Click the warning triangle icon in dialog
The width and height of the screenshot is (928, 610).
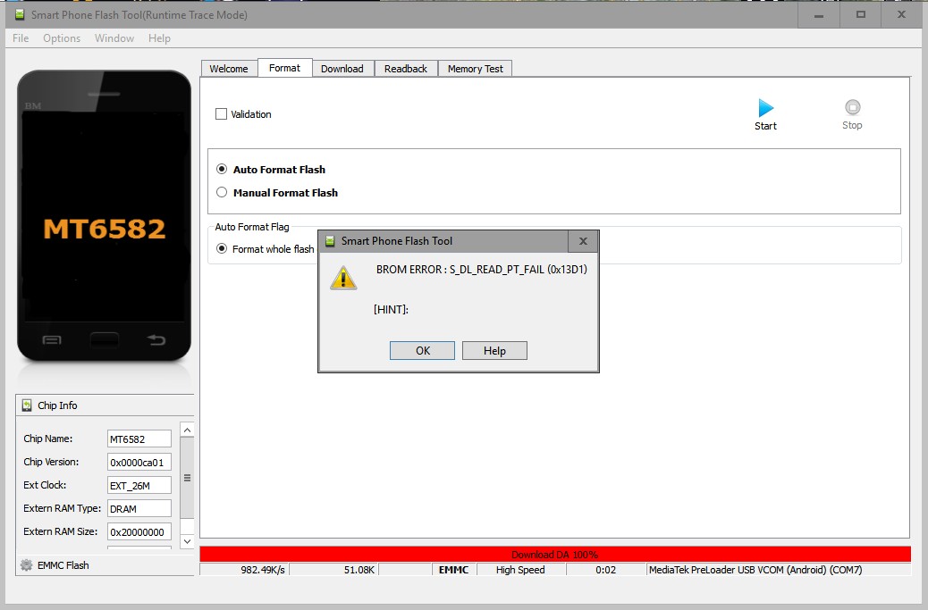[342, 278]
